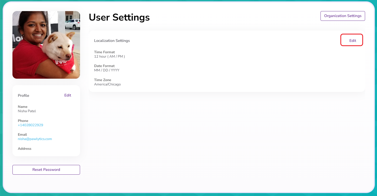Select the Localization Settings section title
Image resolution: width=377 pixels, height=196 pixels.
tap(112, 41)
